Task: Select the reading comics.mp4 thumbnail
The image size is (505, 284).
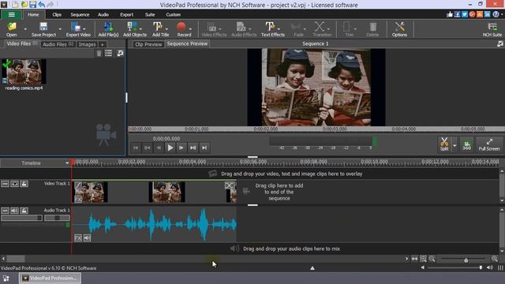Action: tap(24, 72)
